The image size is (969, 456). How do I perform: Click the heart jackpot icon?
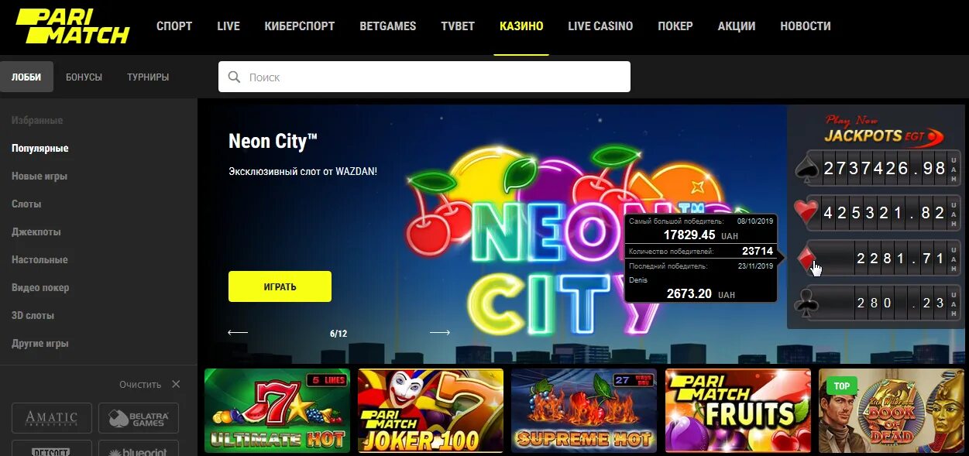[806, 213]
